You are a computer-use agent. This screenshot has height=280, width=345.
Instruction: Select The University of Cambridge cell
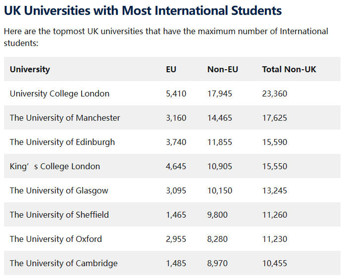tap(63, 263)
